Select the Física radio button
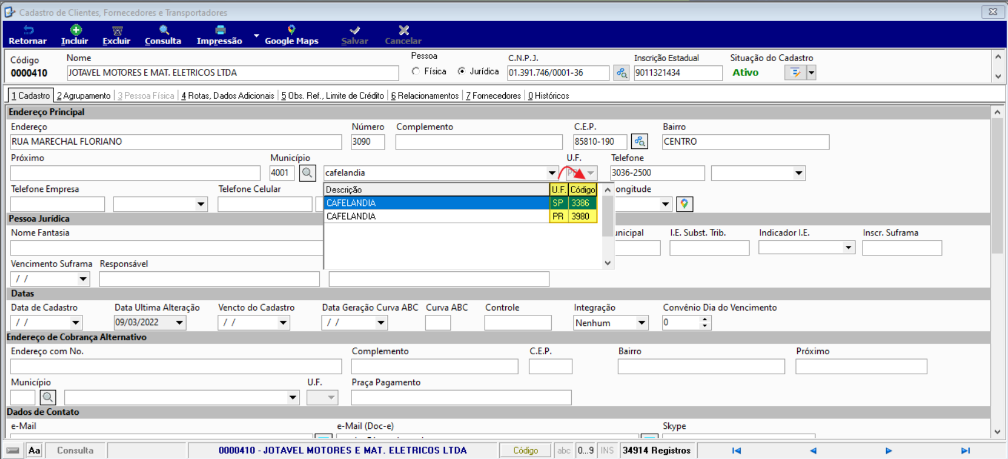 (416, 71)
